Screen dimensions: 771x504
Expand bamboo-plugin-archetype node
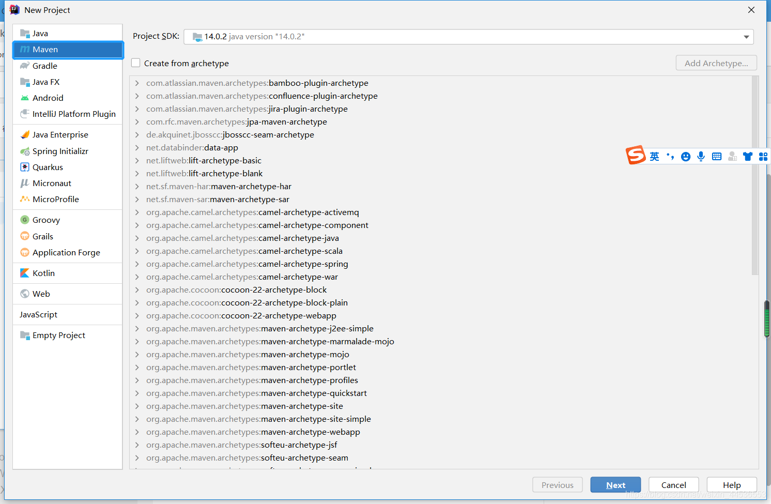coord(137,83)
